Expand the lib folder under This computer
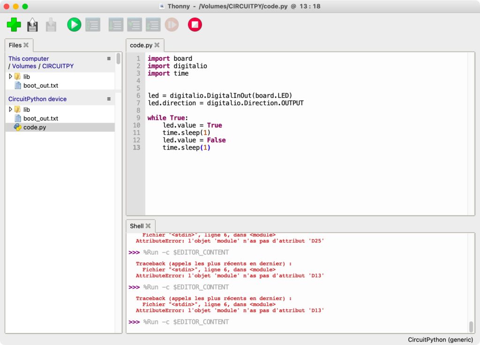The width and height of the screenshot is (480, 345). click(11, 76)
